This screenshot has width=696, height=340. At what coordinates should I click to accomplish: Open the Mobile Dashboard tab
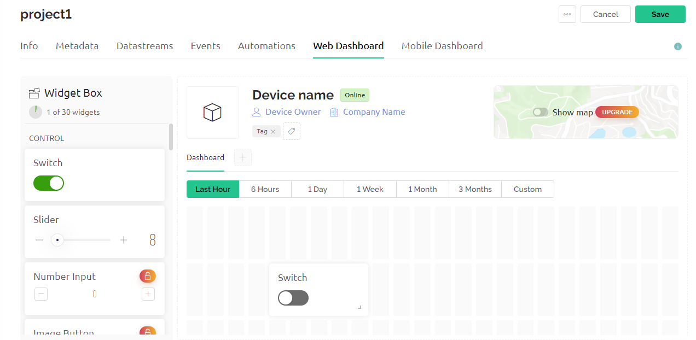pos(442,46)
